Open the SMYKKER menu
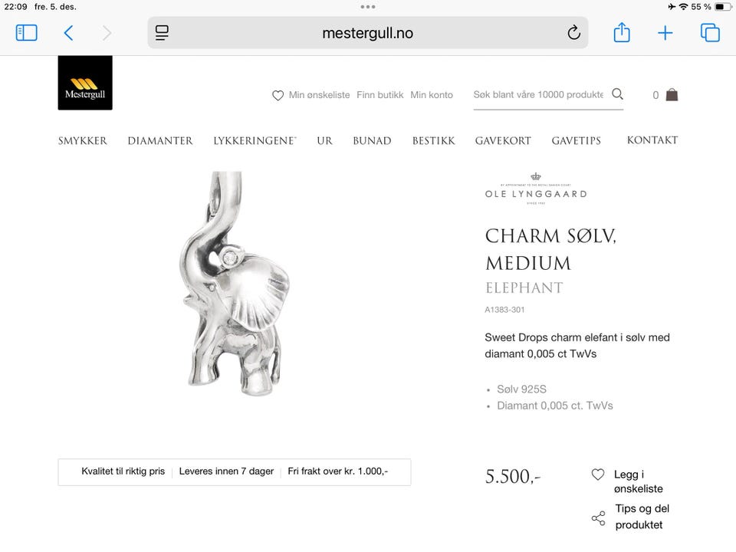The image size is (736, 552). (83, 141)
